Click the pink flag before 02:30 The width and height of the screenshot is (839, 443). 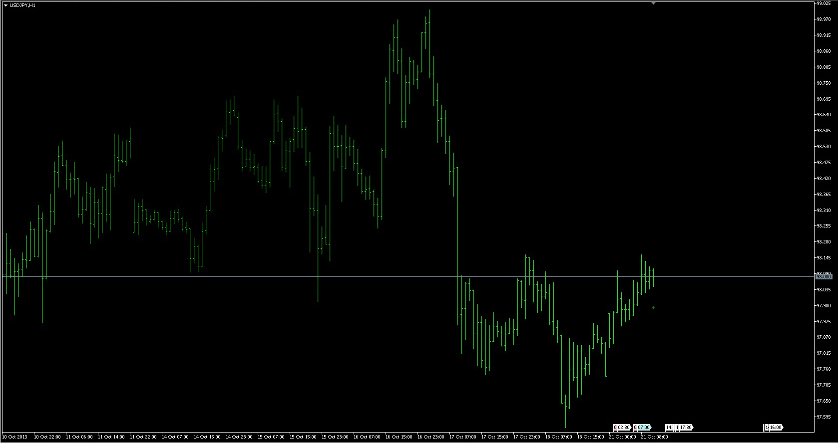coord(615,428)
